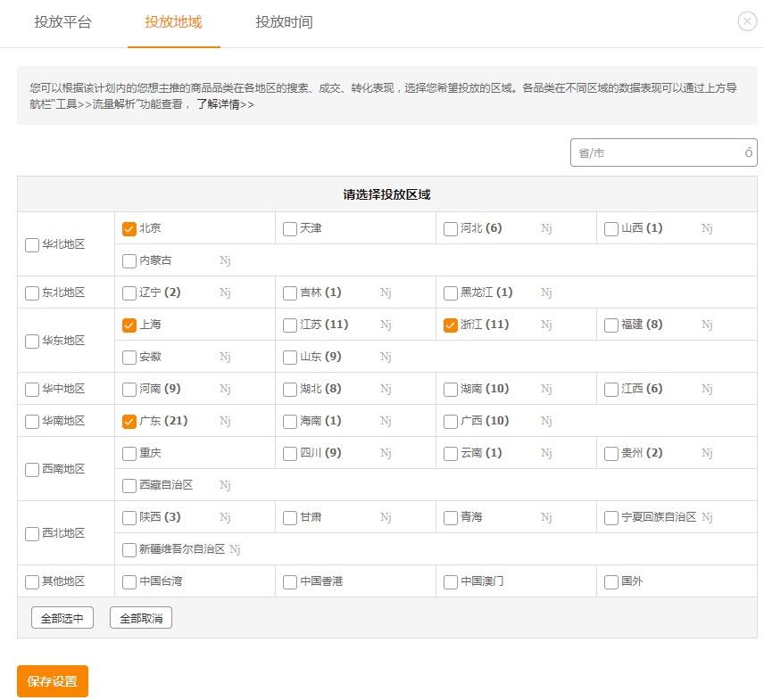This screenshot has width=764, height=700.
Task: Enable the 华南地区 region checkbox
Action: pyautogui.click(x=31, y=421)
